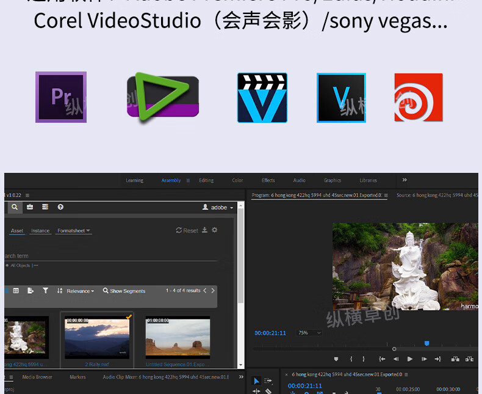
Task: Go to previous results page arrow
Action: [x=205, y=290]
